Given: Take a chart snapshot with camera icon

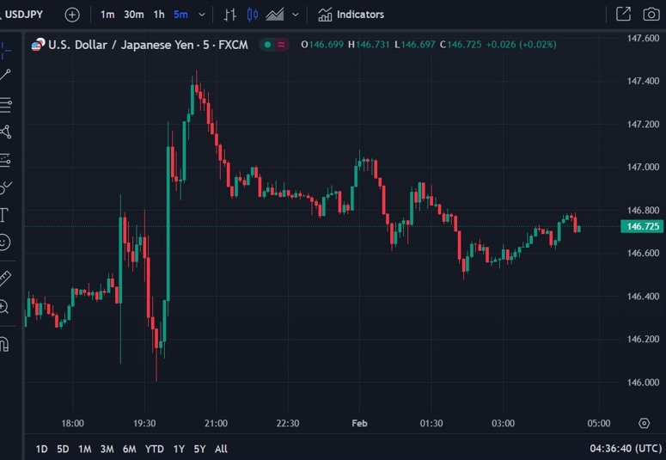Looking at the screenshot, I should pos(651,15).
